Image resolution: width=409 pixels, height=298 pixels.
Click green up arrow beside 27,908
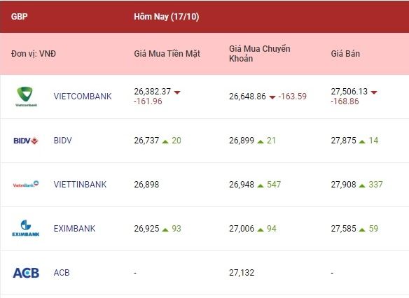pyautogui.click(x=362, y=185)
